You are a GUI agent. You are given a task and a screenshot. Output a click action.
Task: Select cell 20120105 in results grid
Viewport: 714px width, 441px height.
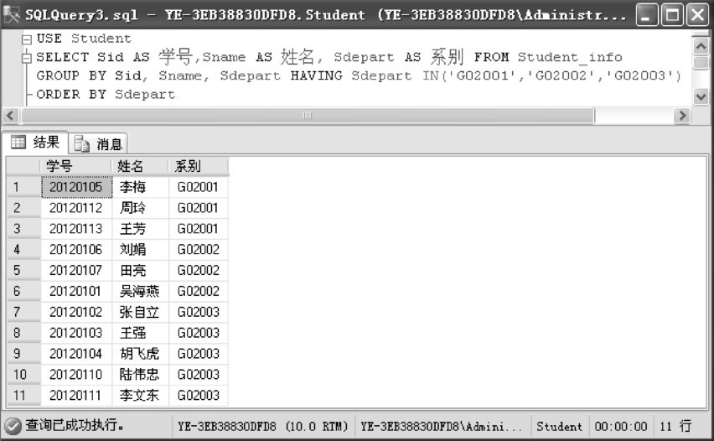[x=76, y=187]
